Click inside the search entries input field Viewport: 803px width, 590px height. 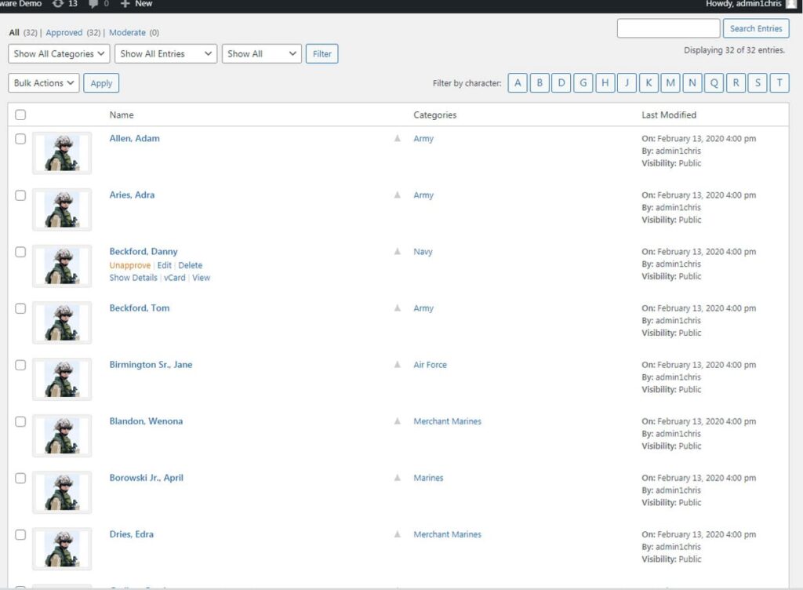[x=668, y=27]
